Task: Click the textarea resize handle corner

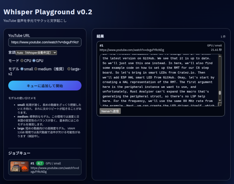Action: point(220,104)
